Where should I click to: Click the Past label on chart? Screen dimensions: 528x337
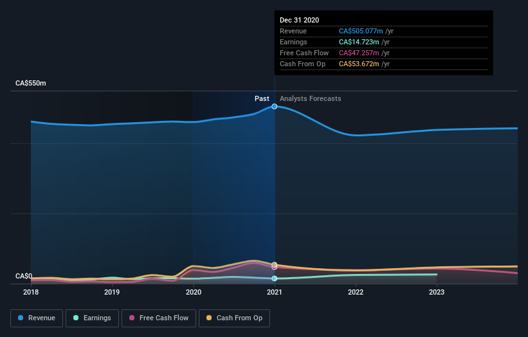point(262,98)
